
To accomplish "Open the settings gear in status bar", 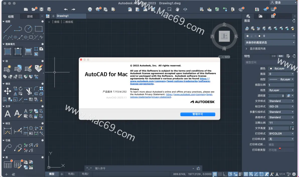I will point(294,174).
